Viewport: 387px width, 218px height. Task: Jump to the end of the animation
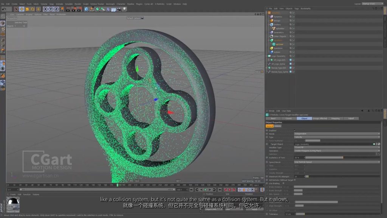(x=220, y=190)
